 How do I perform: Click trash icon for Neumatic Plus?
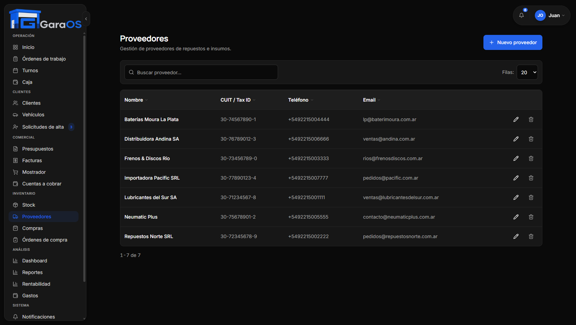pyautogui.click(x=531, y=217)
